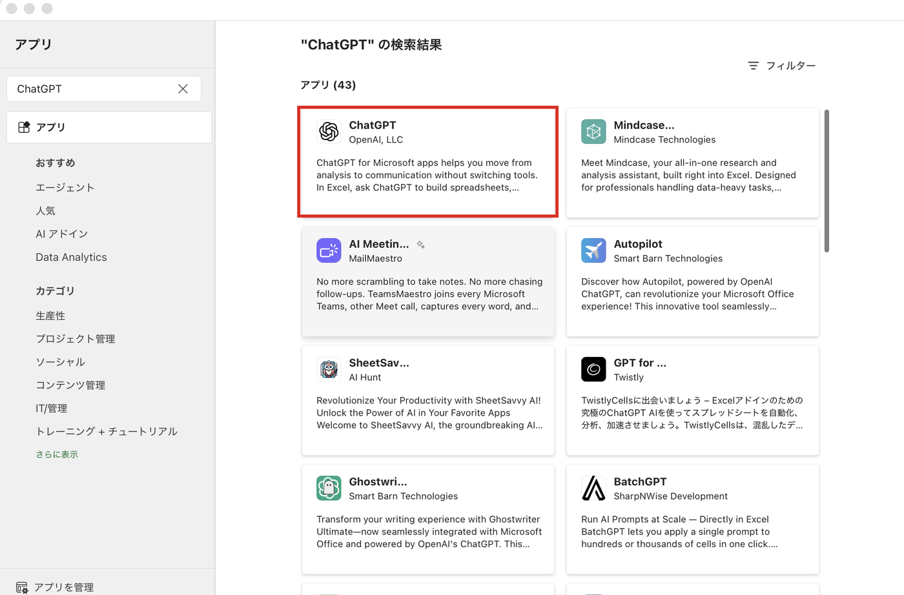Open the 人気 section
Viewport: 904px width, 595px height.
(45, 210)
